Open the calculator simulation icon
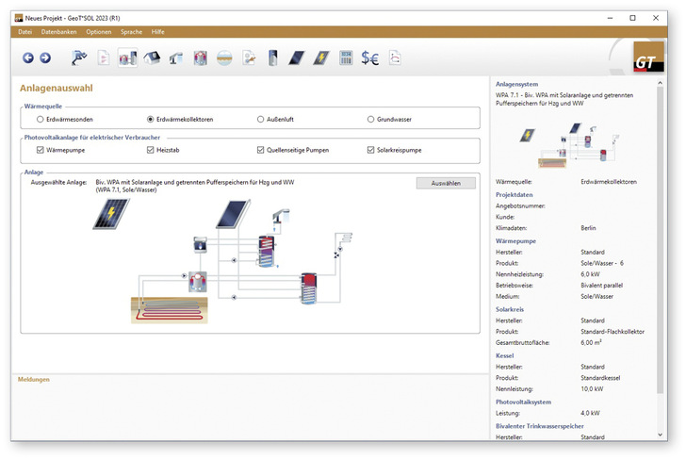 point(346,58)
